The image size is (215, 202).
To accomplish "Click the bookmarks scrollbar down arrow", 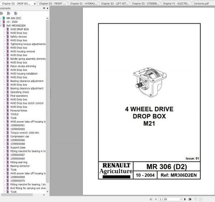I will [x=47, y=192].
